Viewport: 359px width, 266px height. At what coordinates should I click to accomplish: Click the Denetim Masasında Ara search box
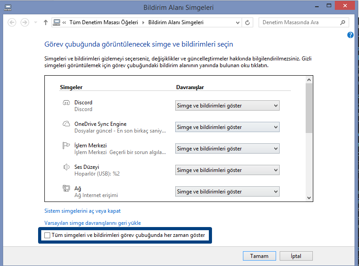click(299, 22)
